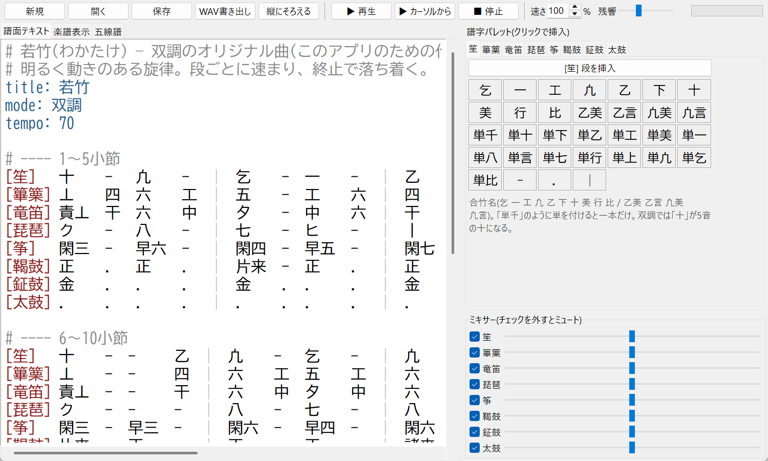Insert the 下 chord glyph
This screenshot has height=461, width=768.
coord(659,90)
